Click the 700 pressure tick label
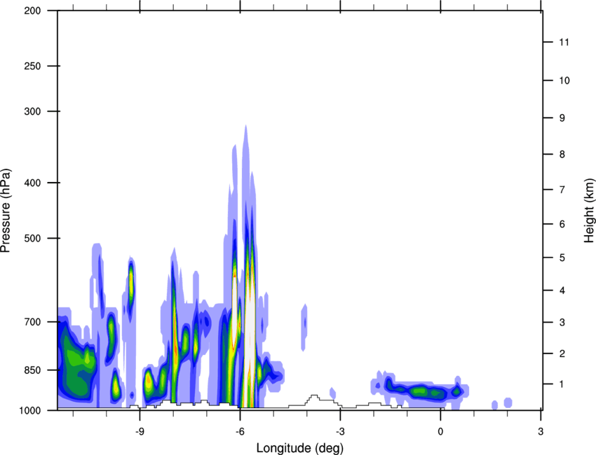Image resolution: width=596 pixels, height=455 pixels. (x=32, y=322)
